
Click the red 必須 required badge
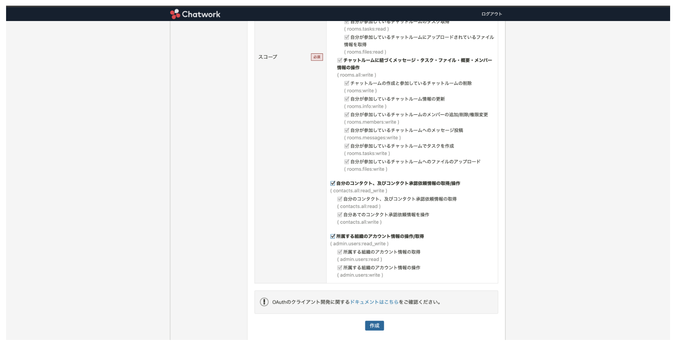tap(317, 57)
